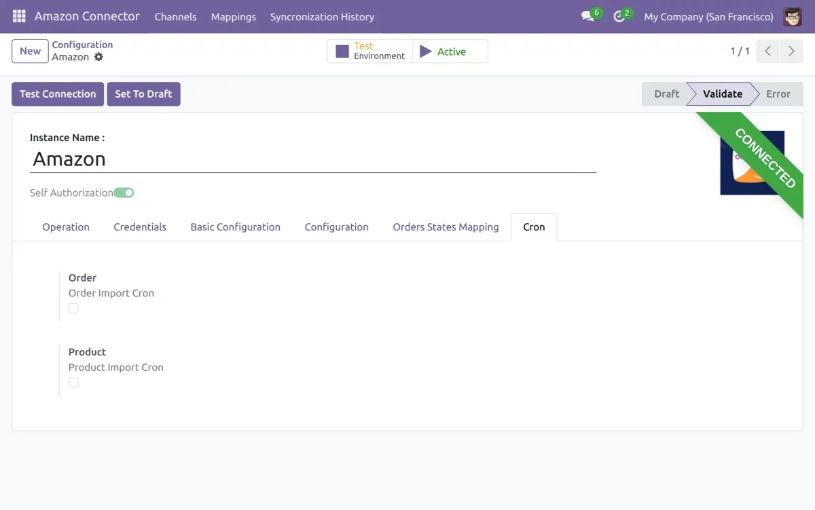
Task: Click the Amazon Connector app title
Action: (x=87, y=16)
